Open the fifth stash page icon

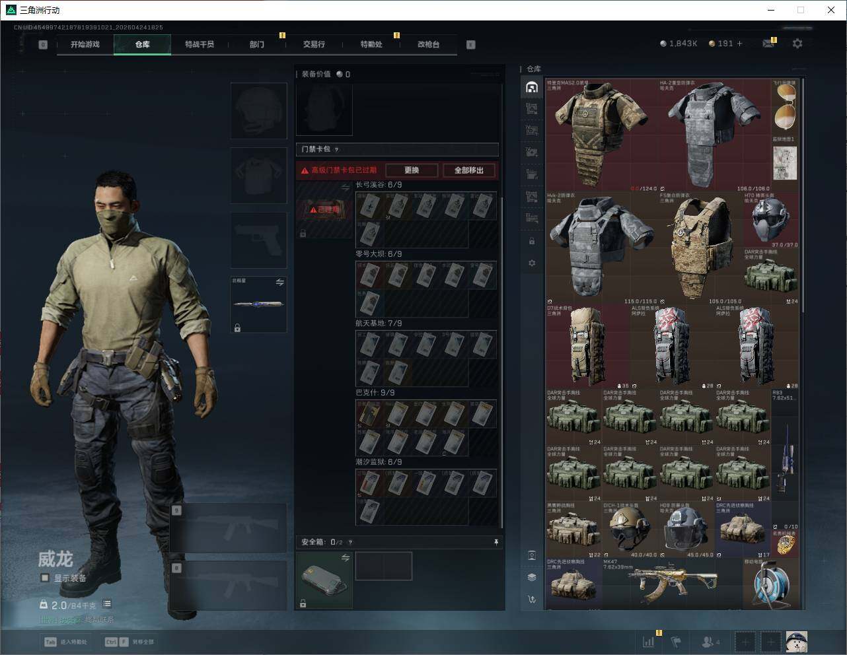(x=532, y=174)
